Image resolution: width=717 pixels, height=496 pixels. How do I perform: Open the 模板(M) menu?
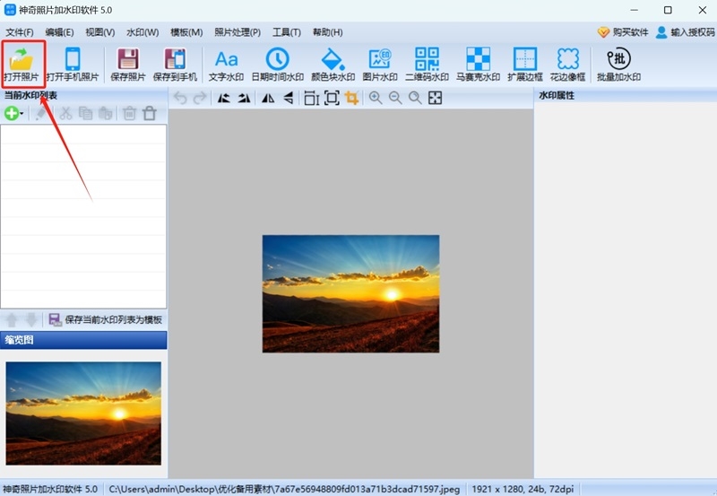[x=186, y=32]
